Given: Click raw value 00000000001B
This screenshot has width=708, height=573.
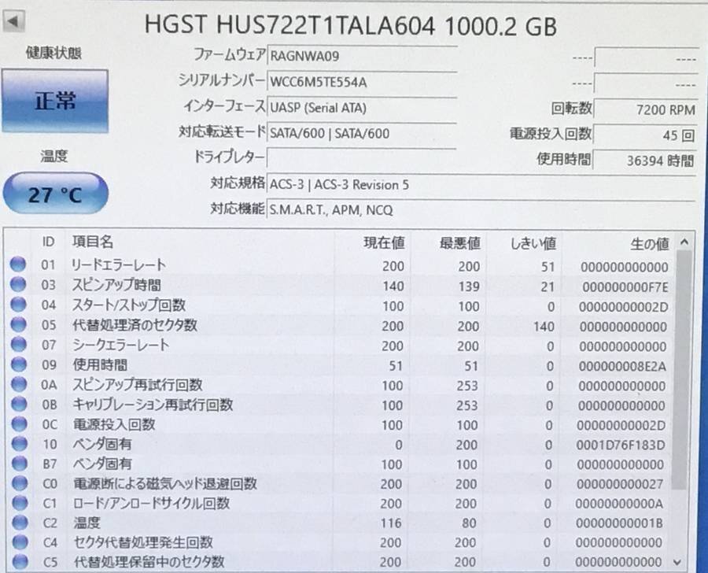Looking at the screenshot, I should (x=620, y=523).
